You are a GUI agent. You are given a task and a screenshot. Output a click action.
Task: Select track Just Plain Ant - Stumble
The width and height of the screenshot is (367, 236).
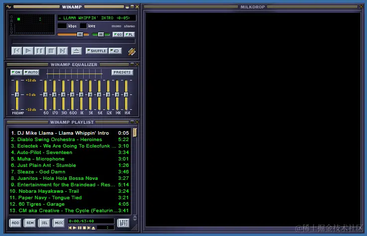(70, 165)
